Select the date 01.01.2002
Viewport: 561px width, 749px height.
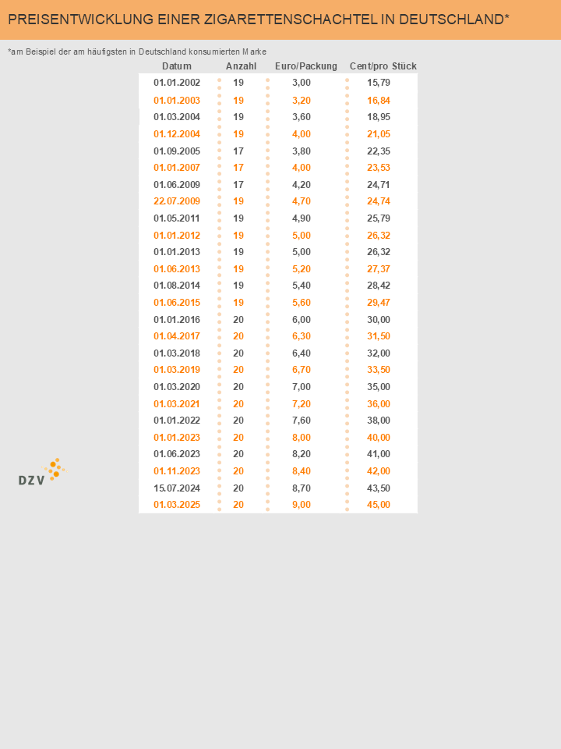(x=177, y=83)
